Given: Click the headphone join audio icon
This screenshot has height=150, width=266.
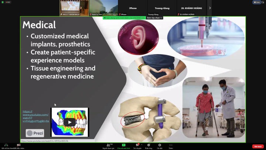Looking at the screenshot, I should click(6, 145).
